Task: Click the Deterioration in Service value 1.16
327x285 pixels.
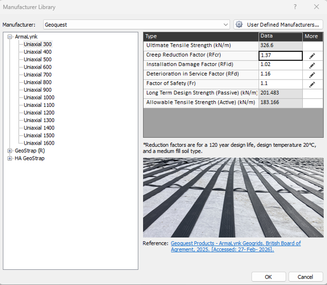Action: click(x=280, y=74)
